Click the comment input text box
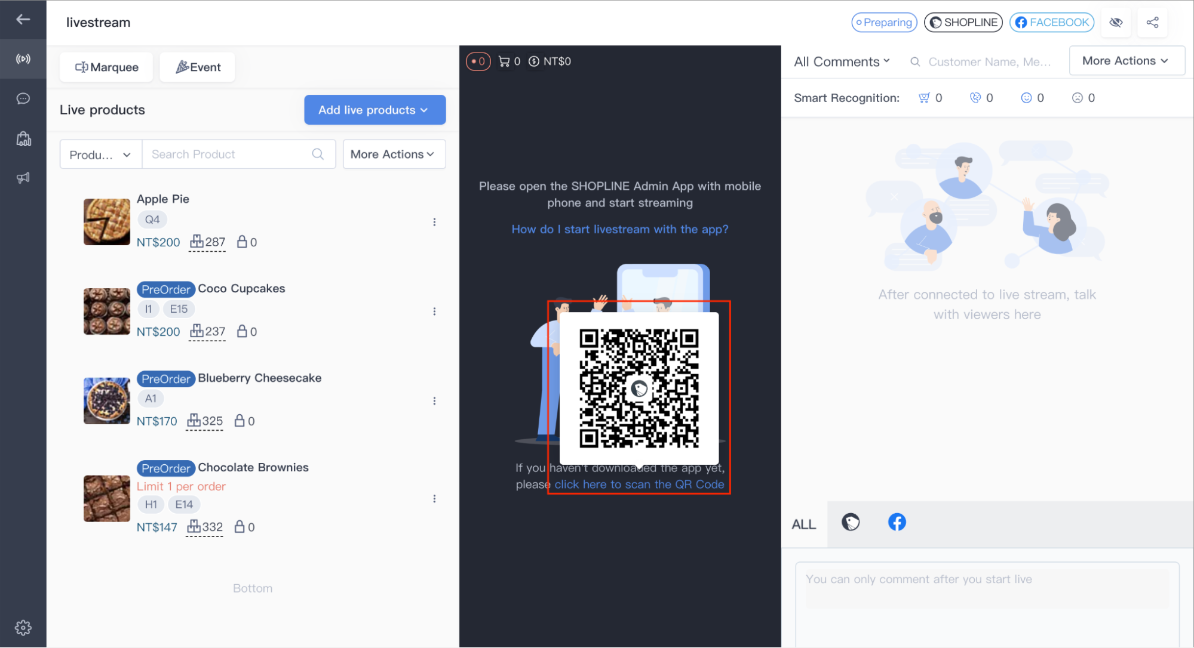The image size is (1194, 648). [x=987, y=588]
